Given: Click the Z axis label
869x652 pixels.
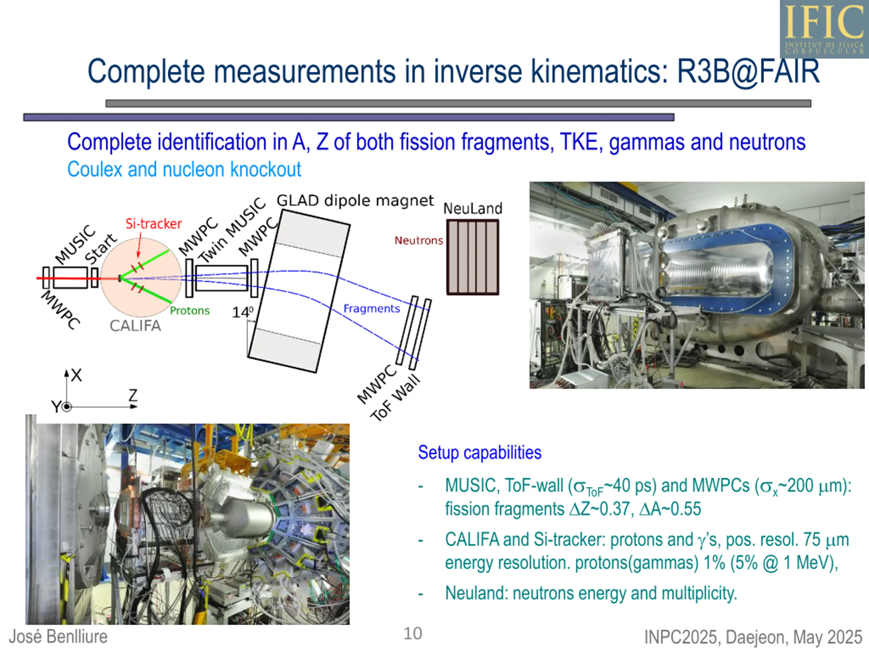Looking at the screenshot, I should click(133, 395).
